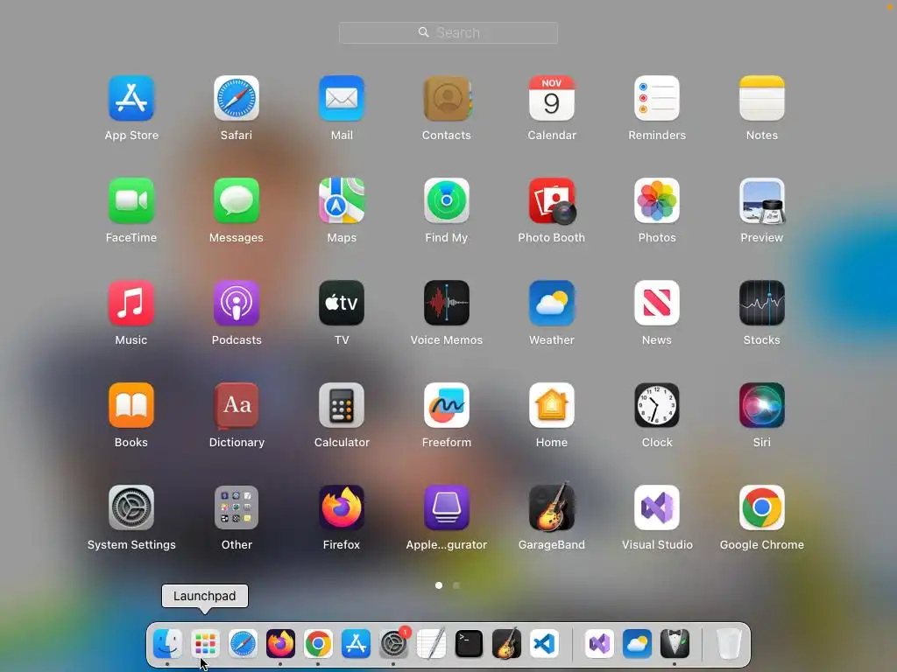
Task: Launch Terminal from the Dock
Action: pyautogui.click(x=469, y=643)
